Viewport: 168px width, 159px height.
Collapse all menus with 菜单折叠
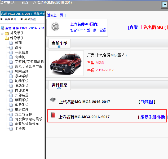(x=30, y=19)
